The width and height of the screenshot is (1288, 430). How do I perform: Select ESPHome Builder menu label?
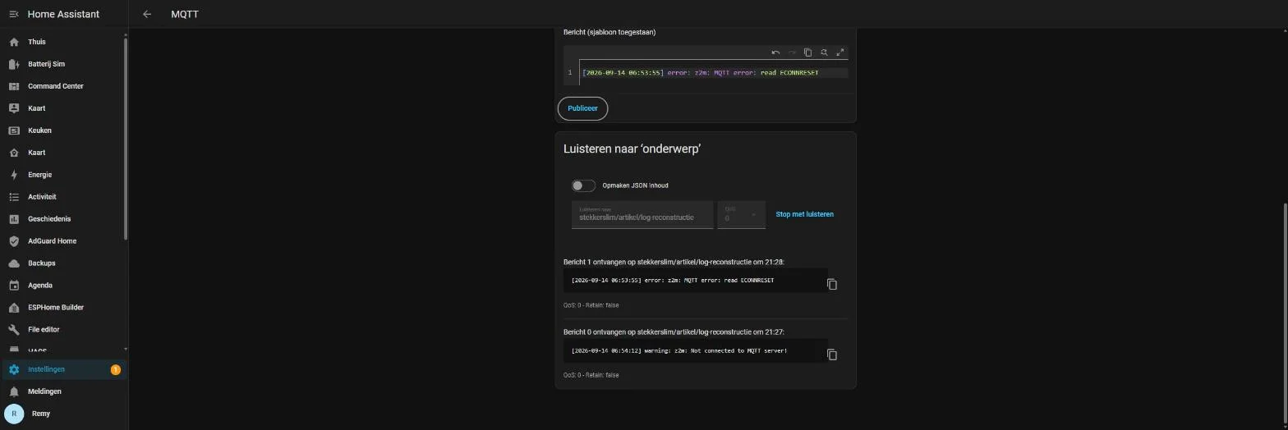pos(56,308)
